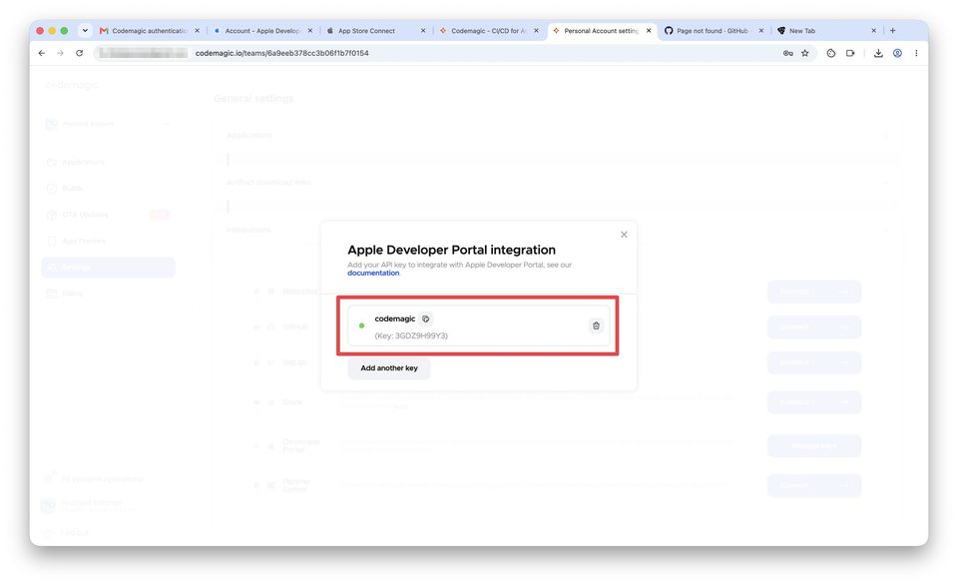This screenshot has width=958, height=585.
Task: Click the codemagic key name text
Action: click(395, 318)
